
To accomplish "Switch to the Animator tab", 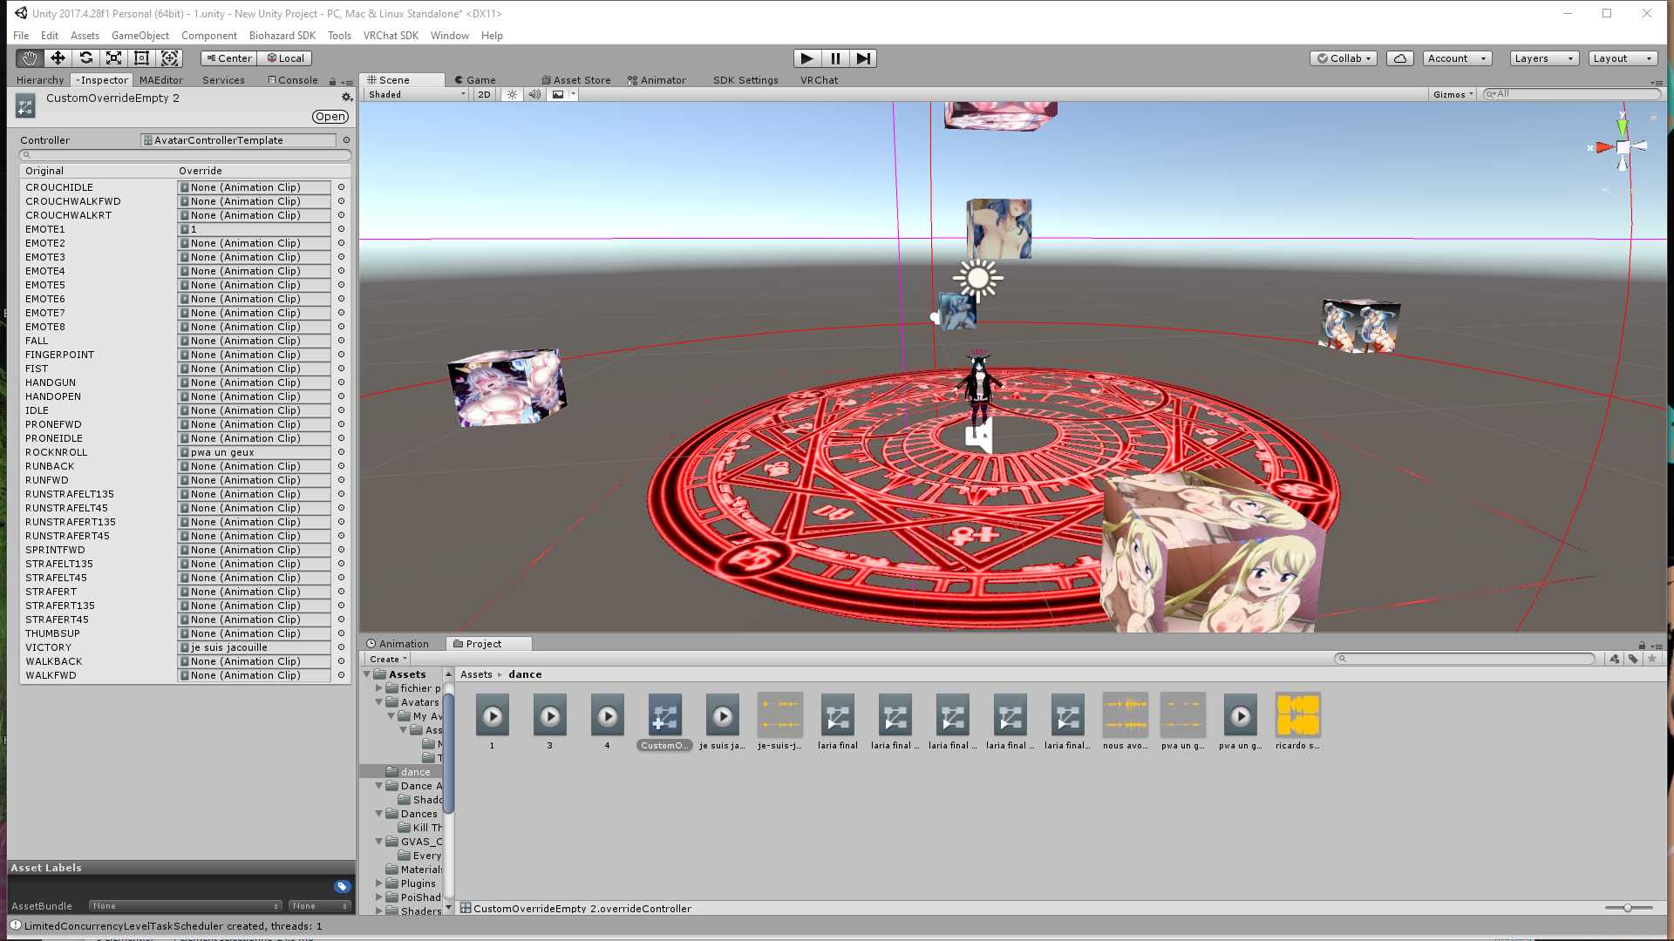I will [x=657, y=80].
